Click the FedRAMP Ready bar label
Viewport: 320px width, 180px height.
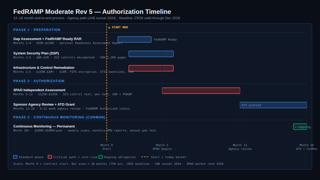point(165,39)
